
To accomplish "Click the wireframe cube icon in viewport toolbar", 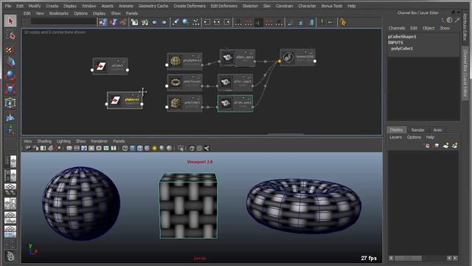I will pyautogui.click(x=125, y=148).
